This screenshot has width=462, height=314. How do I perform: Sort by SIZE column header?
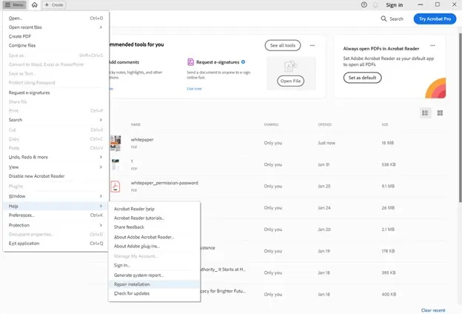point(385,124)
